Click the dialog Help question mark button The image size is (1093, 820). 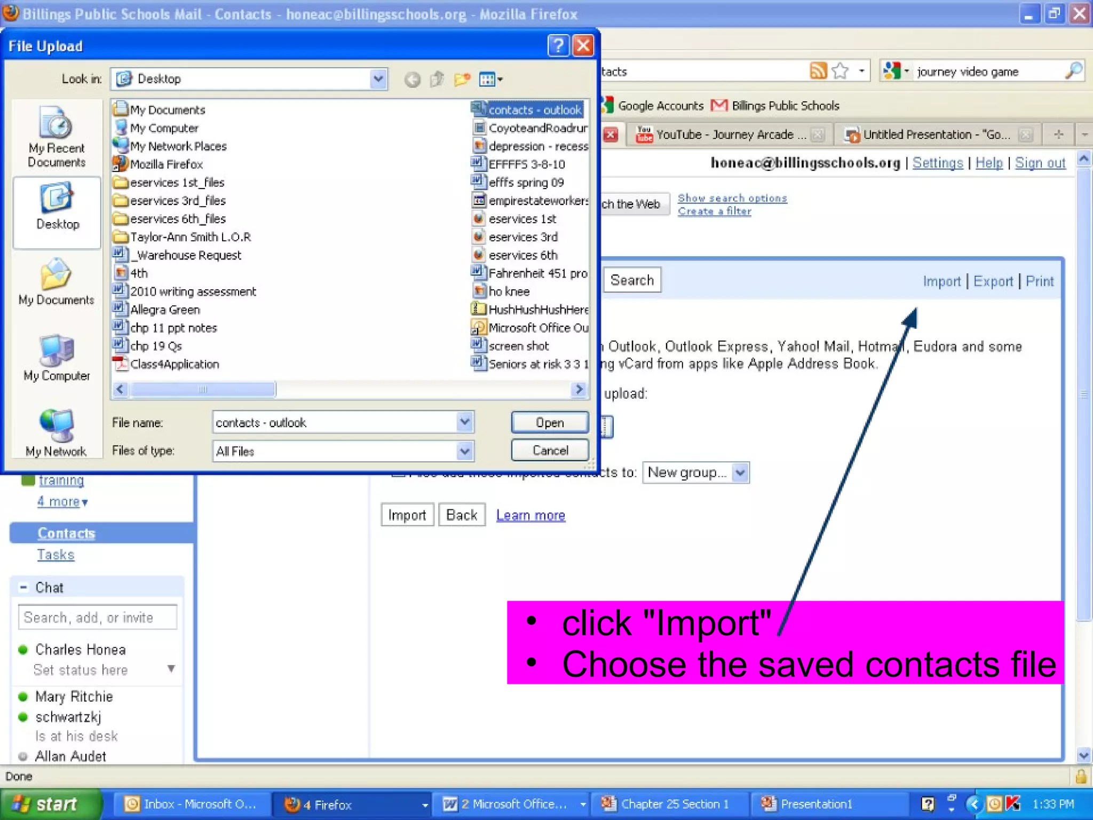558,46
